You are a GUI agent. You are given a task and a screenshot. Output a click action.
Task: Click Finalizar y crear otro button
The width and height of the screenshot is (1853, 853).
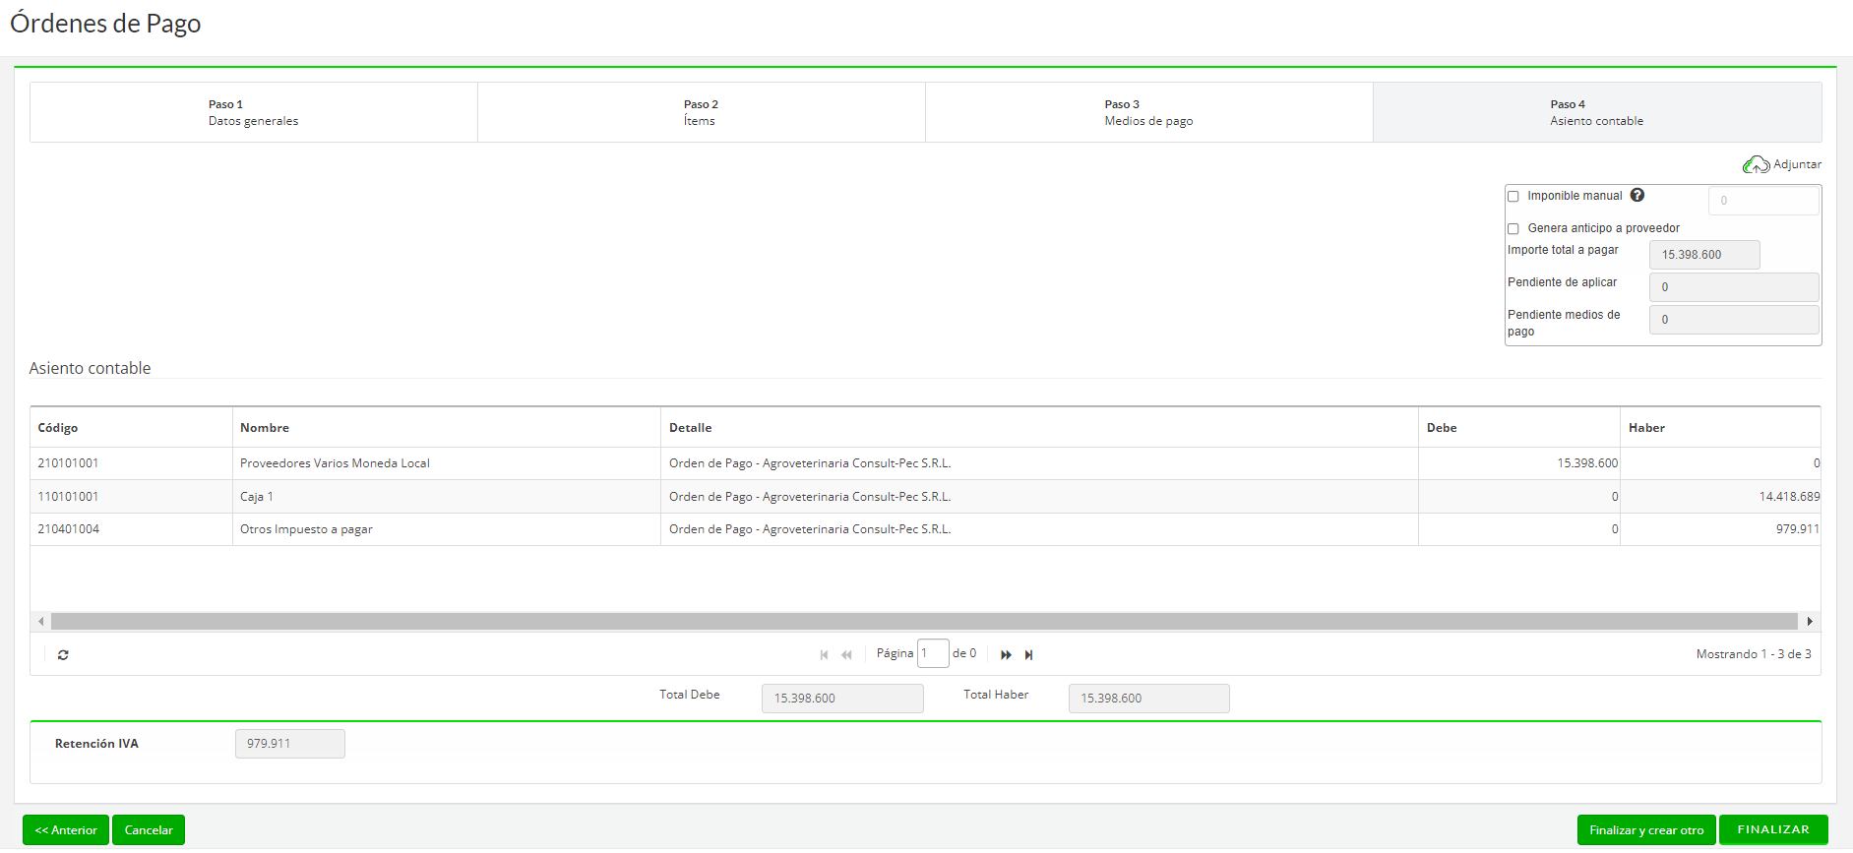[1646, 829]
